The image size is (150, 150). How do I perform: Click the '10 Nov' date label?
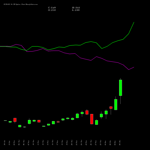tap(33, 143)
